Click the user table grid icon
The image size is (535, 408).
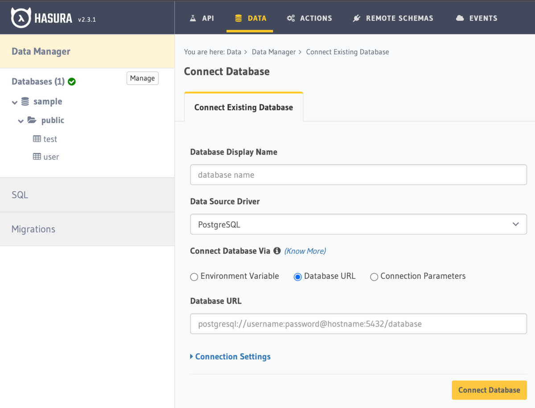click(37, 157)
